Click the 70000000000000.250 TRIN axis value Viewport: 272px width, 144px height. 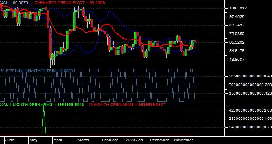point(250,85)
